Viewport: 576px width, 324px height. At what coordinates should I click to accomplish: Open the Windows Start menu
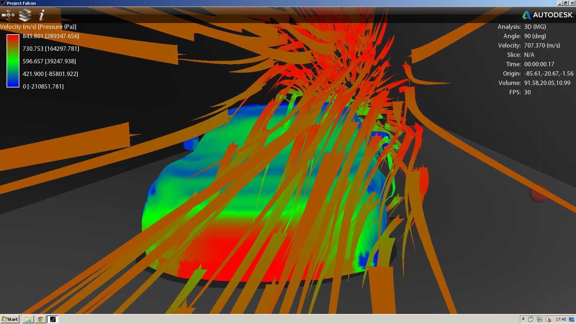(x=10, y=319)
